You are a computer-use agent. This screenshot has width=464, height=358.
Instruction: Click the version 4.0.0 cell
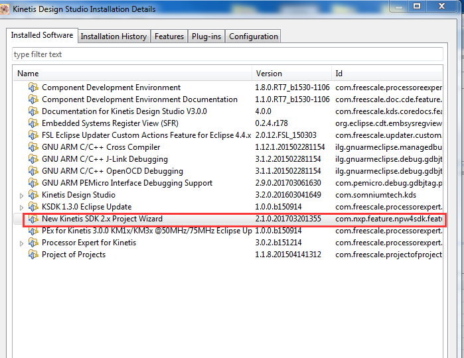tap(263, 111)
